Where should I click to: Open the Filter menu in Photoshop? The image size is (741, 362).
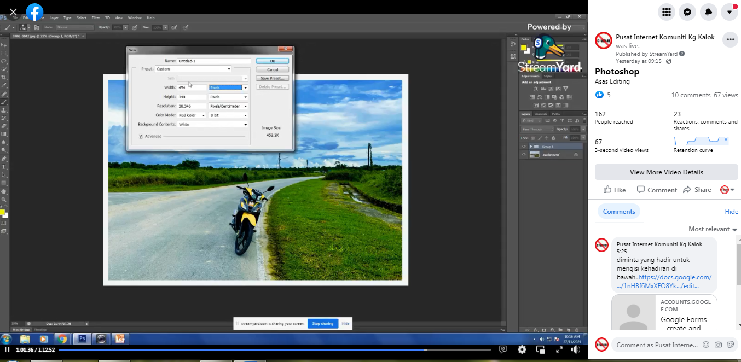click(96, 18)
